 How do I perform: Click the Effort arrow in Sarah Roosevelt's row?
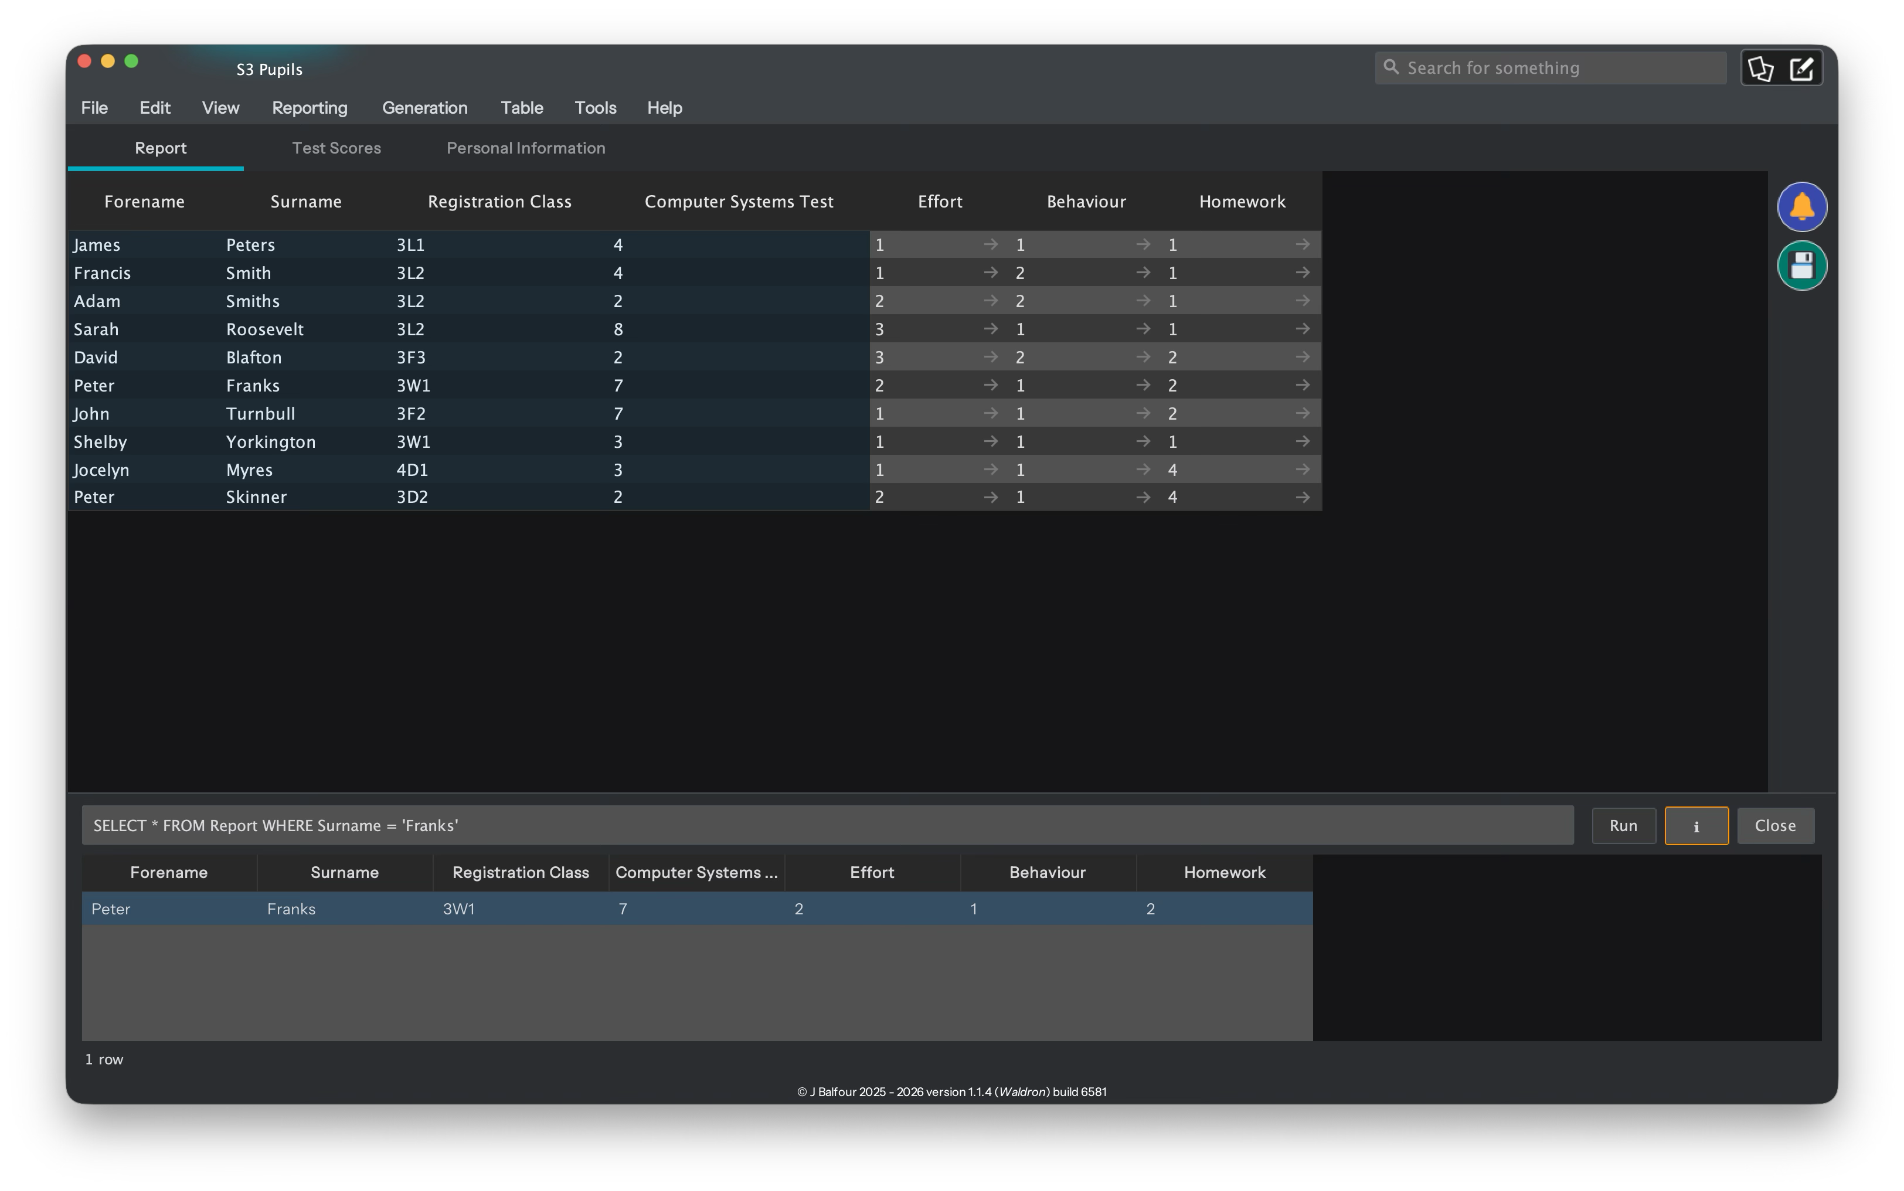point(991,329)
